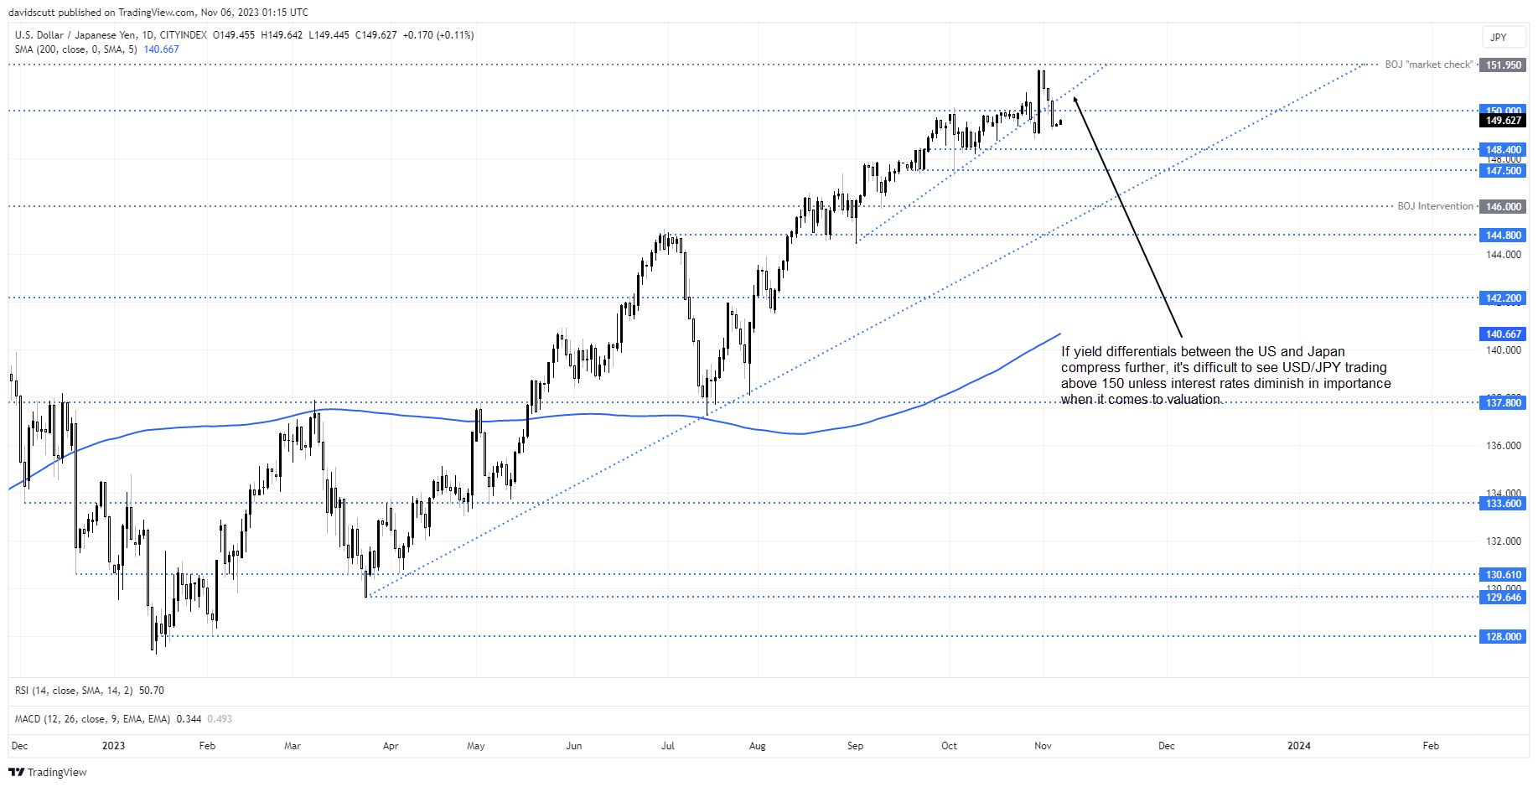Image resolution: width=1538 pixels, height=787 pixels.
Task: Click the +0.170 (+0.11%) change value
Action: (438, 35)
